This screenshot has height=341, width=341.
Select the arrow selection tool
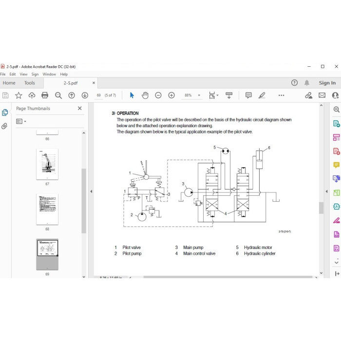tap(132, 95)
